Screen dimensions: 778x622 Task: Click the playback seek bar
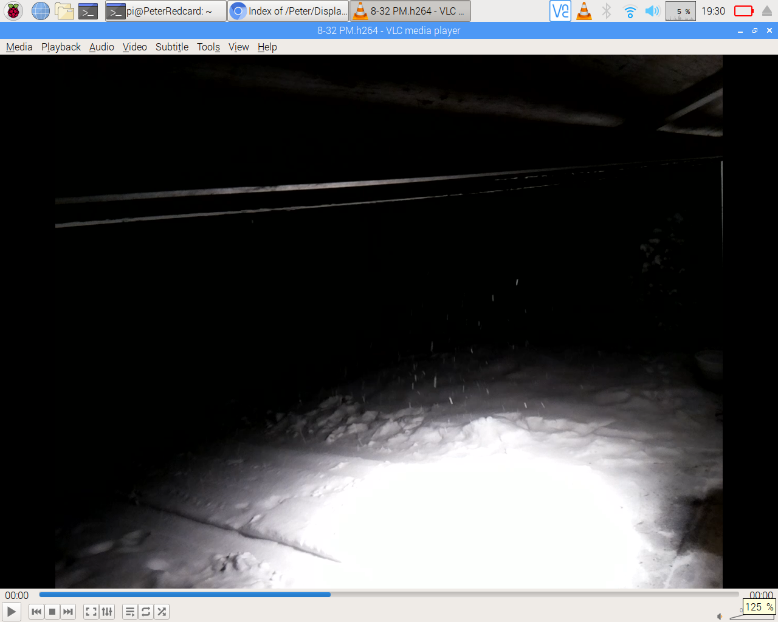(389, 595)
